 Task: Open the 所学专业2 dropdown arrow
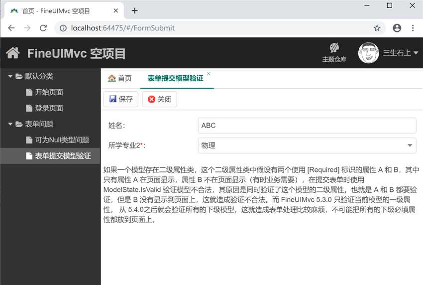coord(410,145)
